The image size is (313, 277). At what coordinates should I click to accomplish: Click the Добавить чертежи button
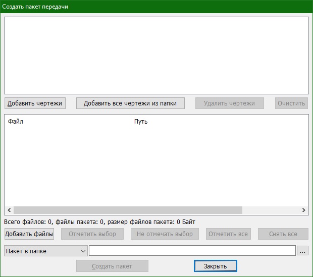pos(35,103)
